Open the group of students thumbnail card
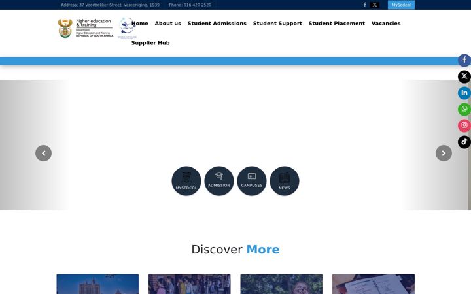The width and height of the screenshot is (471, 294). (x=190, y=284)
